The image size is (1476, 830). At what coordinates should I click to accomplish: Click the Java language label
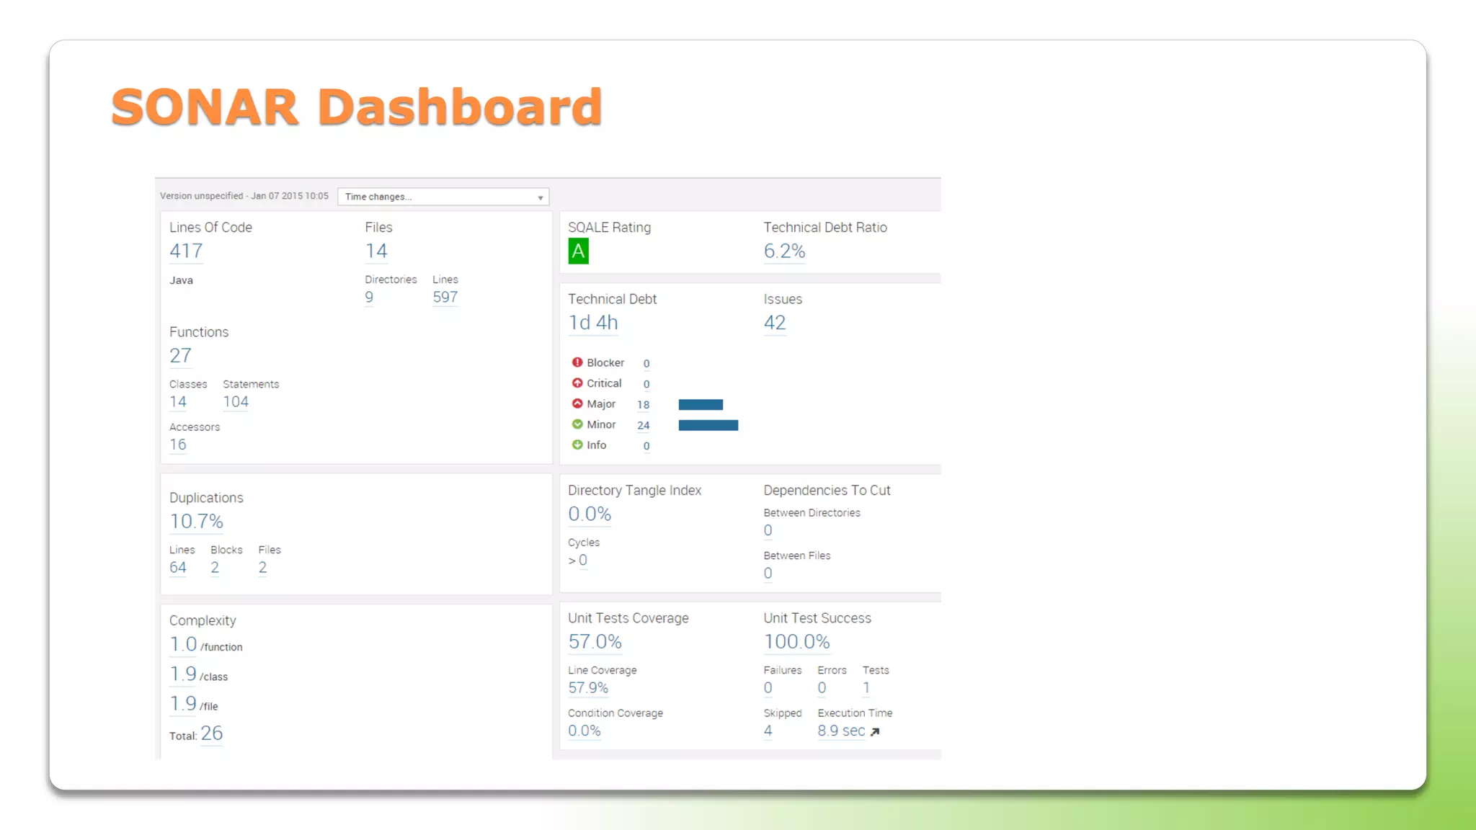pyautogui.click(x=181, y=280)
